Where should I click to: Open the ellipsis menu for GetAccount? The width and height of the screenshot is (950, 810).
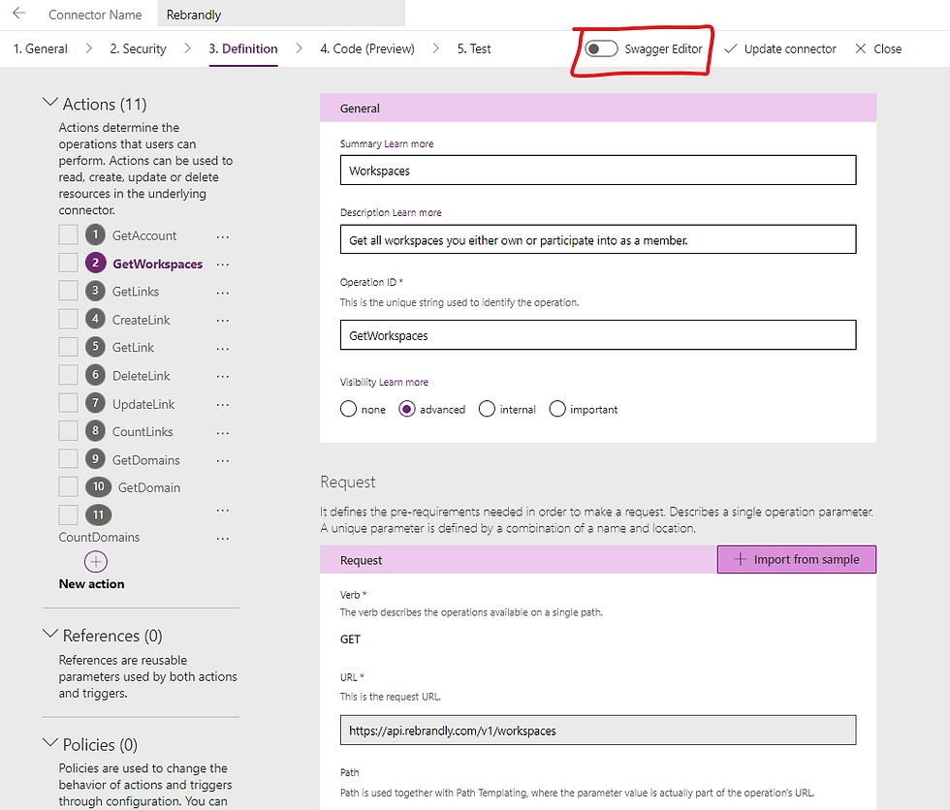click(x=223, y=236)
